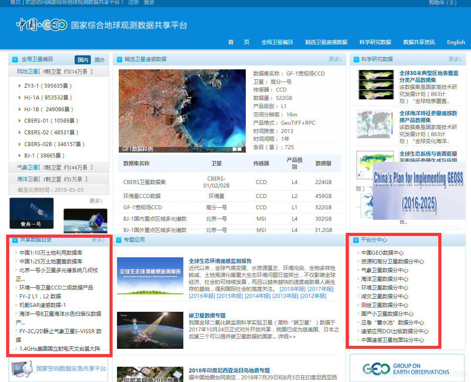
Task: Open the 碳卫星数据专题 title link
Action: point(207,315)
